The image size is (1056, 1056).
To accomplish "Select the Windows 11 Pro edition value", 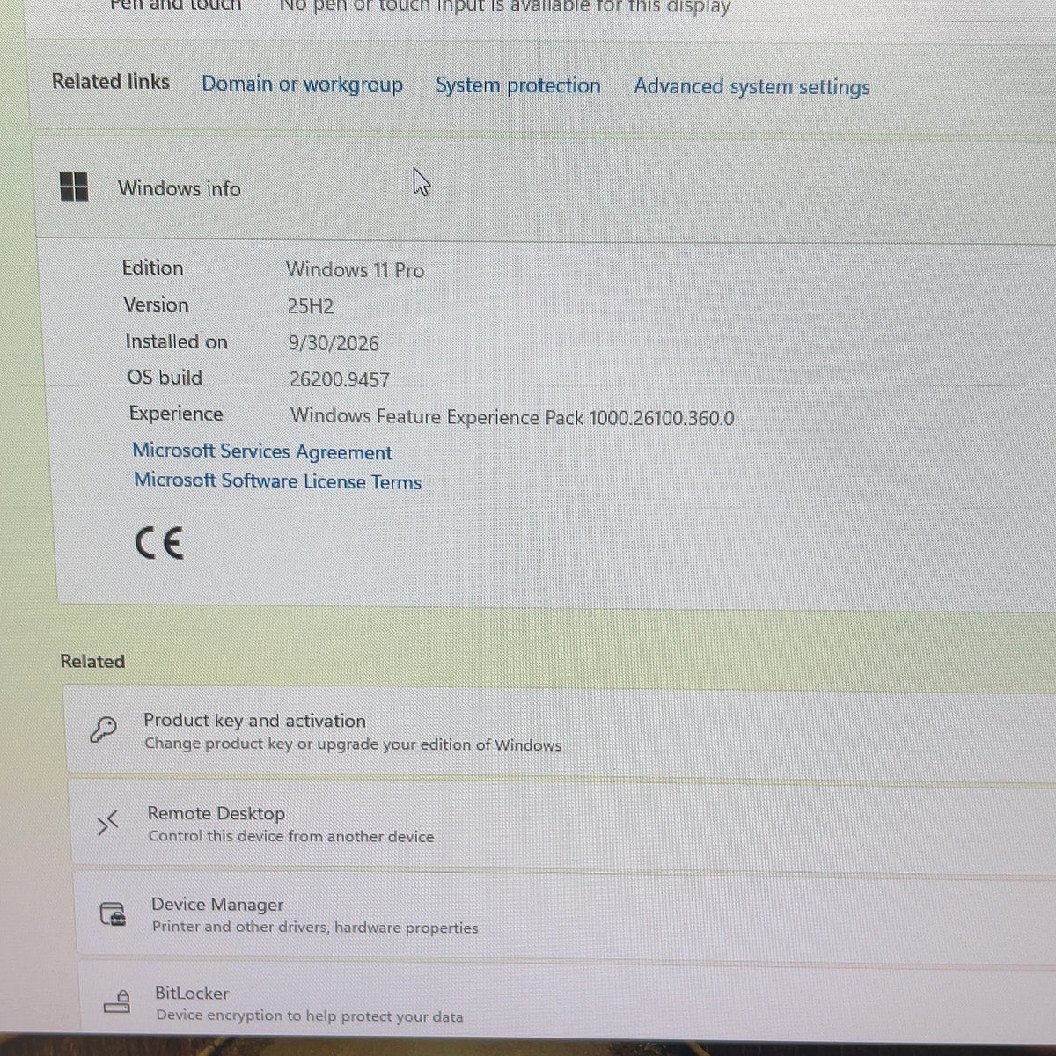I will (x=355, y=270).
